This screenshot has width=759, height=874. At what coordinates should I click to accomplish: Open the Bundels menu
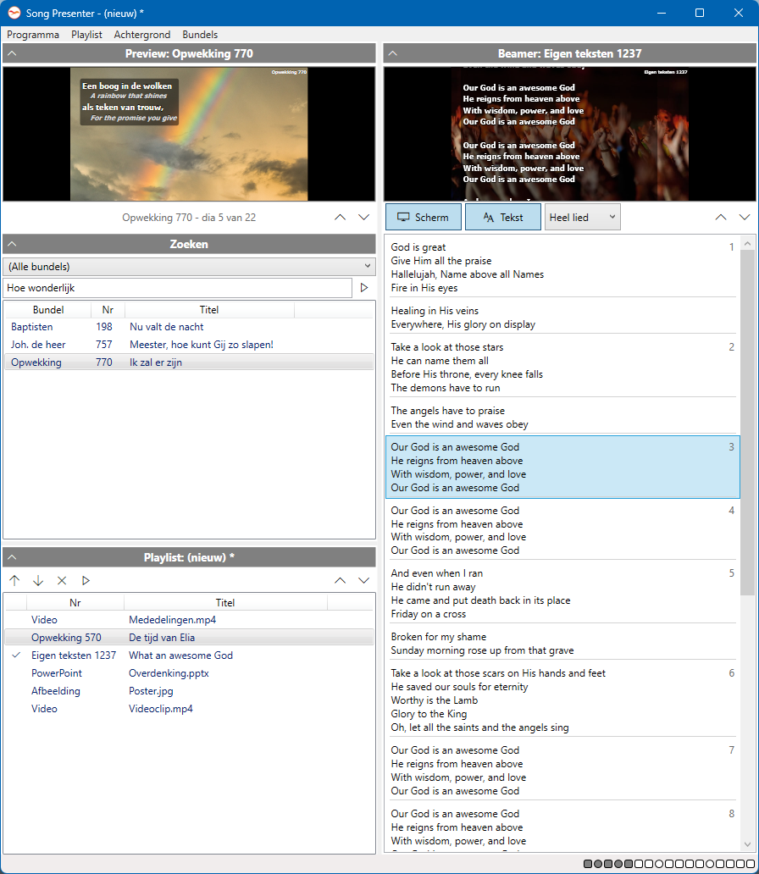pos(200,35)
